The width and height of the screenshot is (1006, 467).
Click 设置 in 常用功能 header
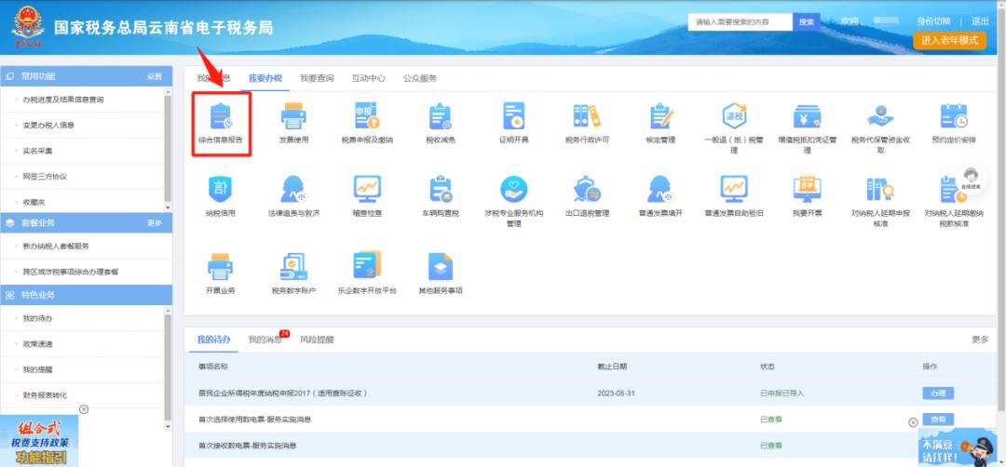pos(155,76)
